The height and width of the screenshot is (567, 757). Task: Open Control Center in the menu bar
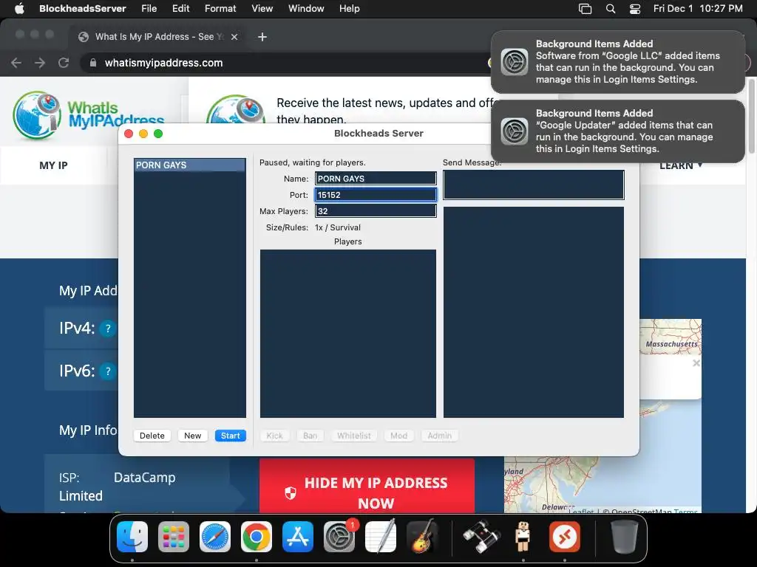click(x=635, y=8)
